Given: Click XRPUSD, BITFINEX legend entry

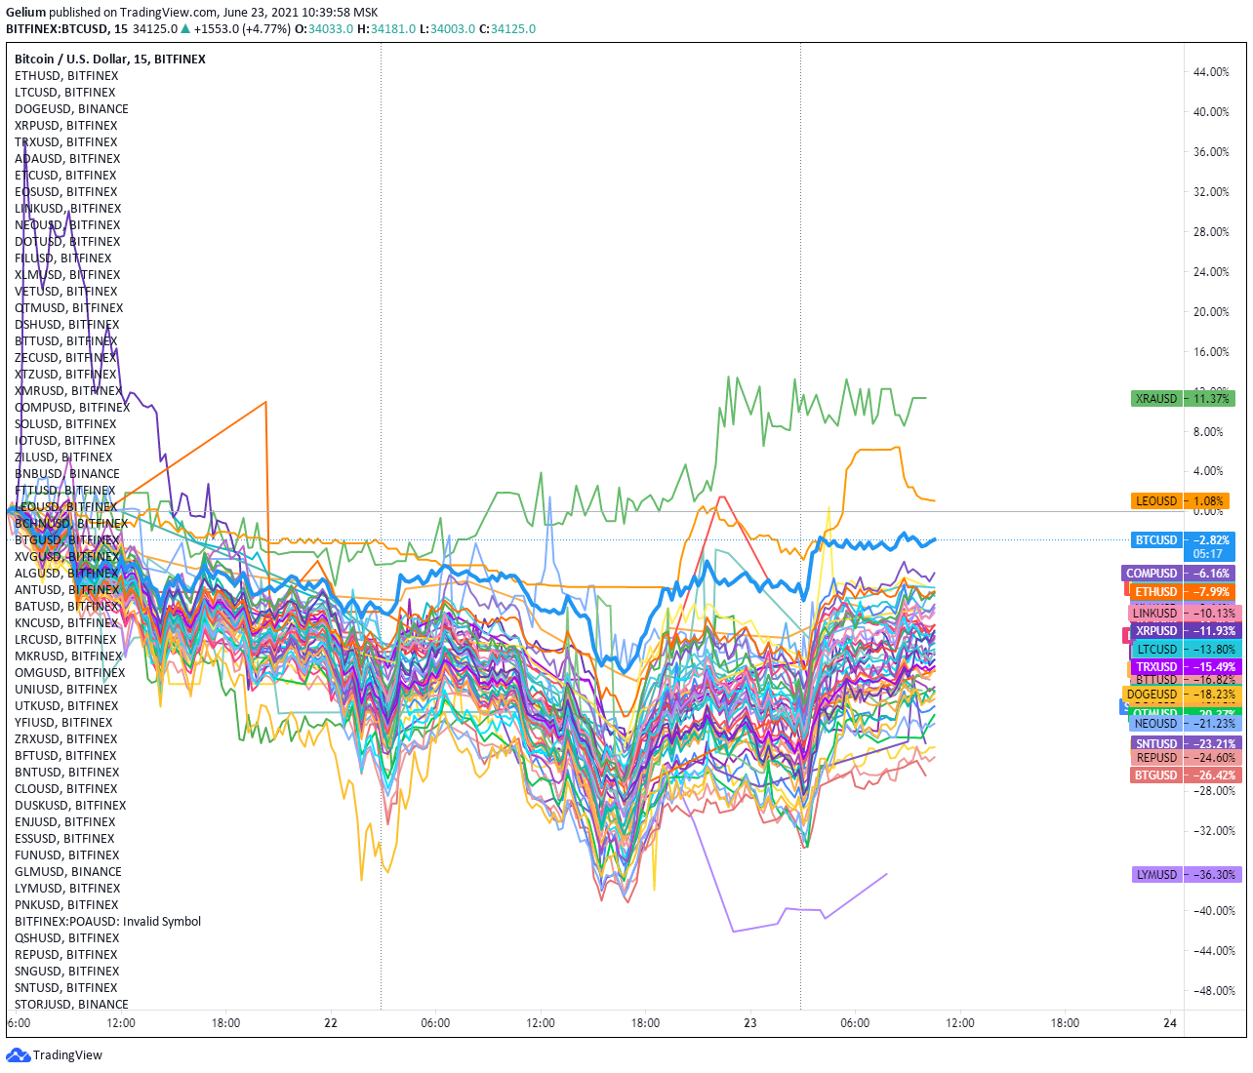Looking at the screenshot, I should pyautogui.click(x=66, y=125).
